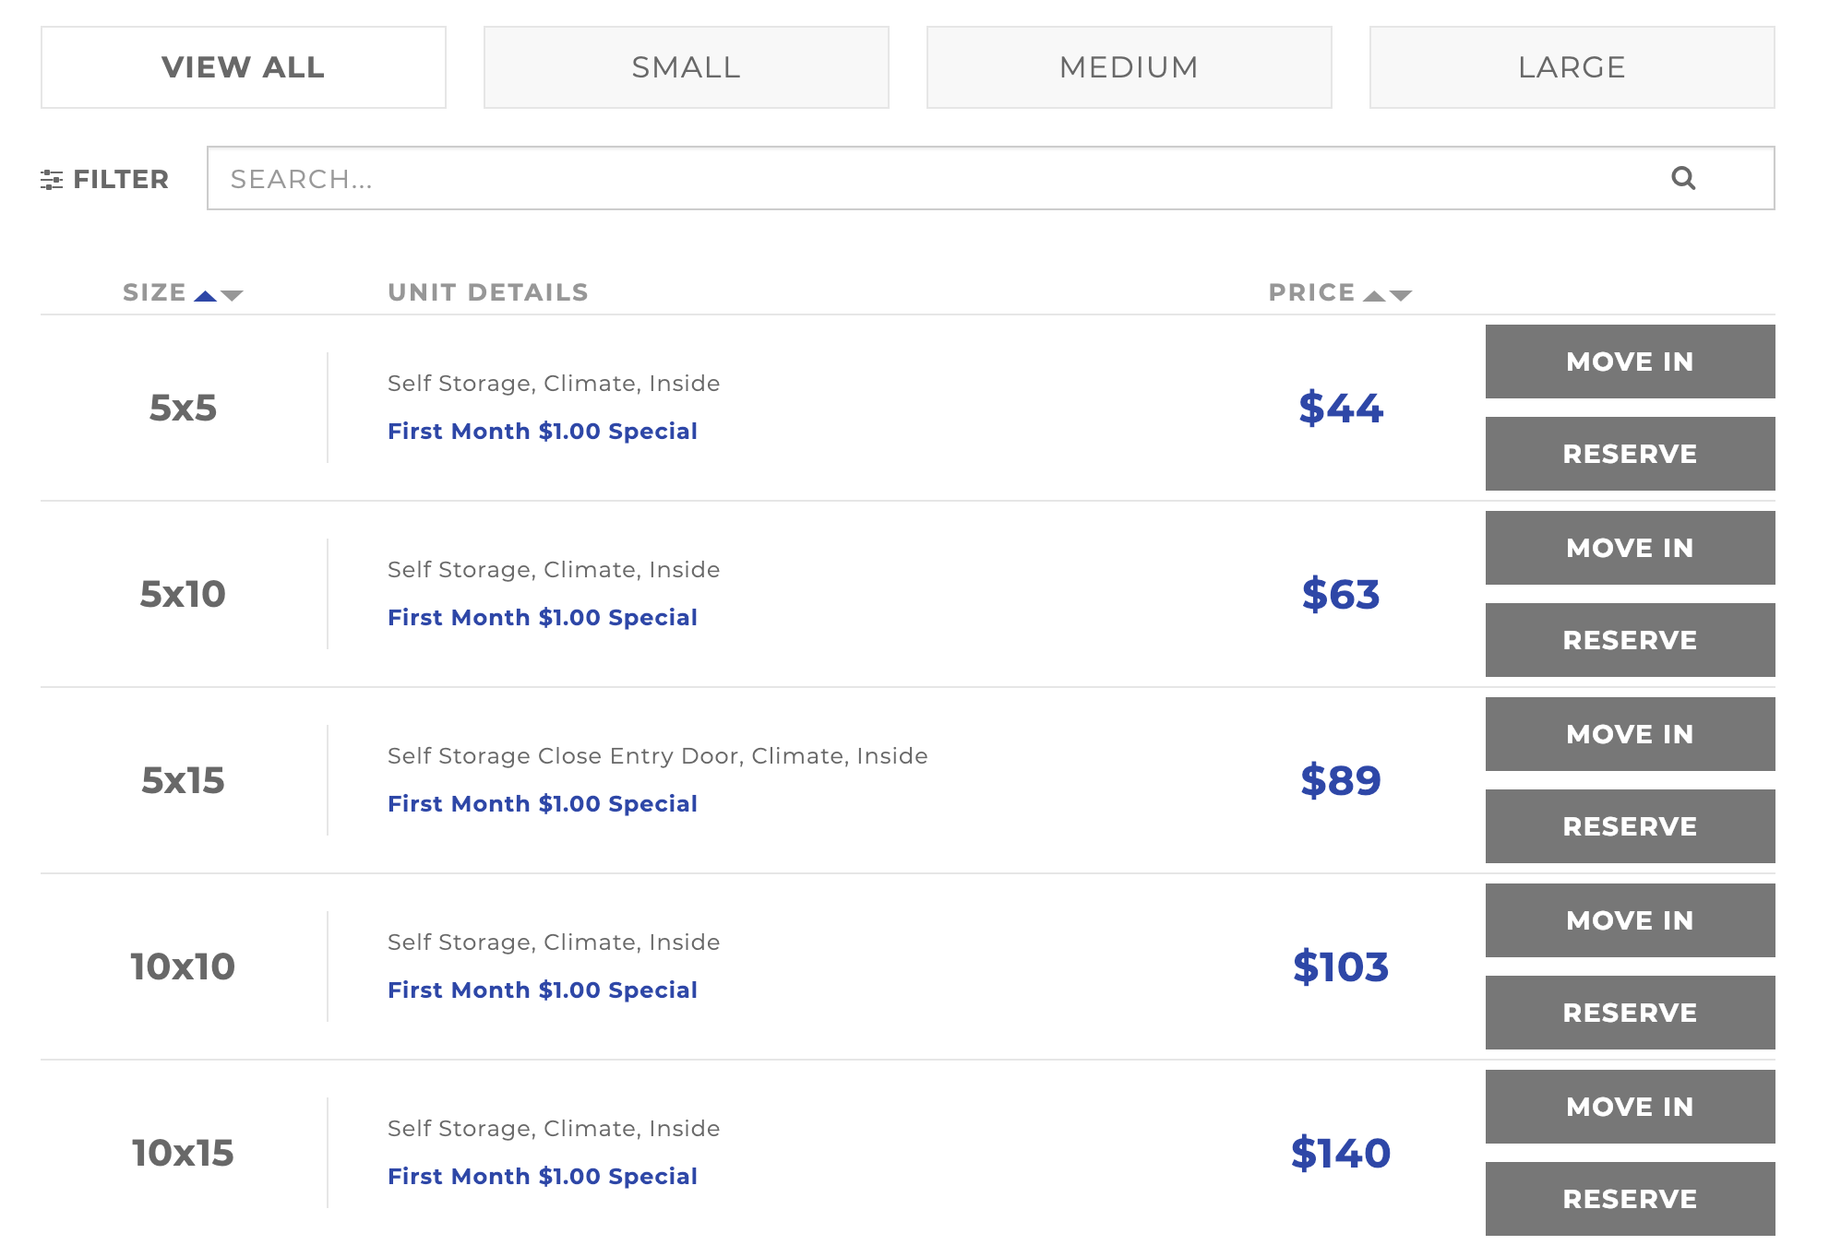
Task: Sort sizes descending with the down arrow
Action: tap(233, 297)
